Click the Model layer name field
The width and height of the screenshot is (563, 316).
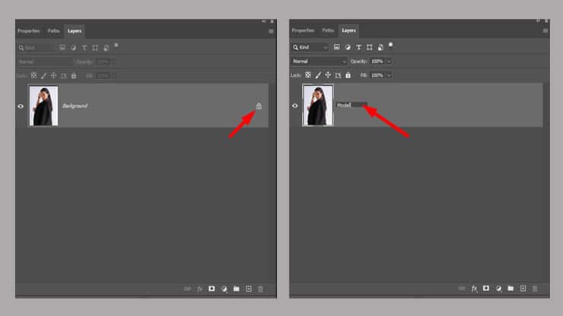pos(351,105)
